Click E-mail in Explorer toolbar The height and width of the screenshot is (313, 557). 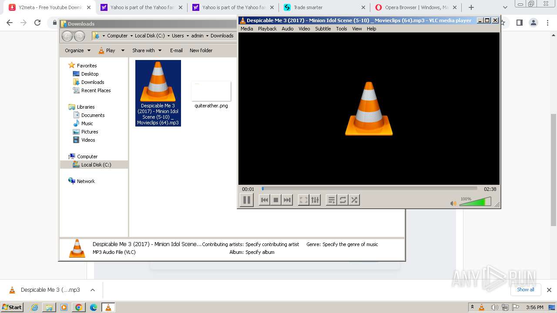(176, 50)
